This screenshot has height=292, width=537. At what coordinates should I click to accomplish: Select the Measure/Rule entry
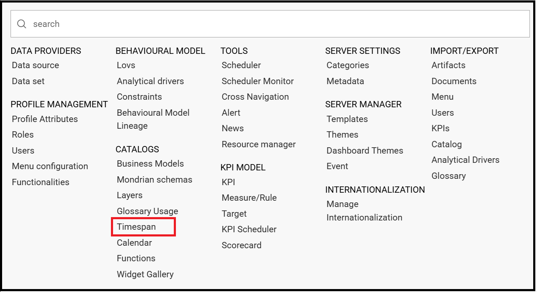click(x=249, y=198)
